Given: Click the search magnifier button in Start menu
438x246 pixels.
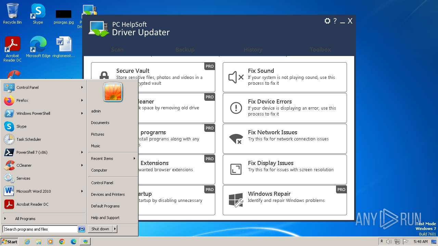Looking at the screenshot, I should pos(81,229).
